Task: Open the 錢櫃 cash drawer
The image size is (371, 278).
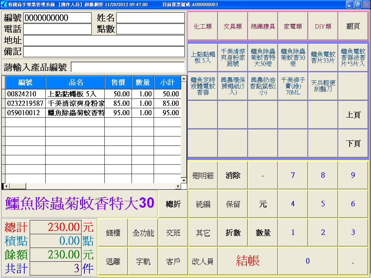Action: [113, 233]
